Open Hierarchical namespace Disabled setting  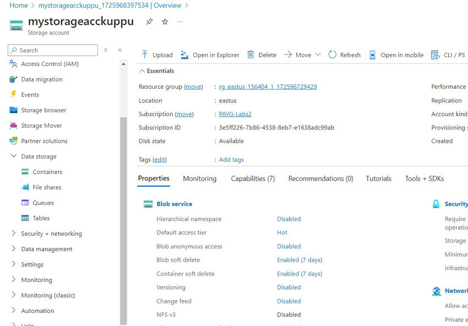coord(289,219)
